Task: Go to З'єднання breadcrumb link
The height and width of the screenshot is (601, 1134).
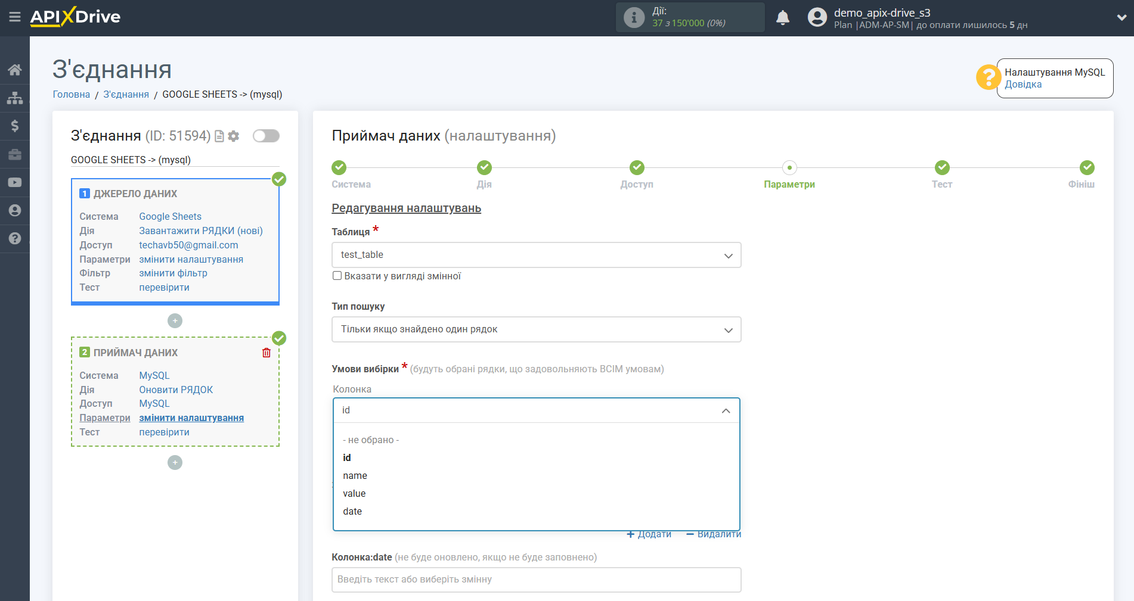Action: [126, 94]
